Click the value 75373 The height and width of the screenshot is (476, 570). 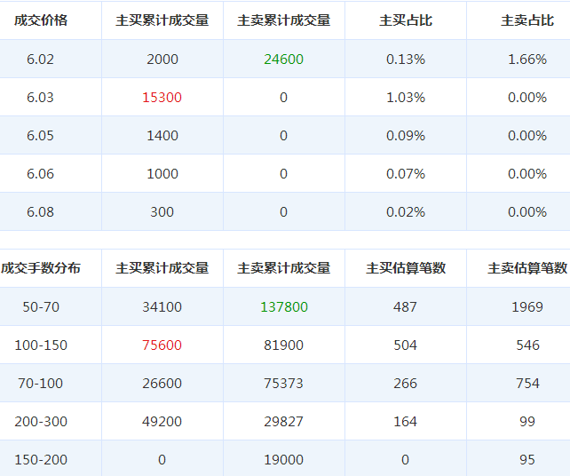[283, 384]
